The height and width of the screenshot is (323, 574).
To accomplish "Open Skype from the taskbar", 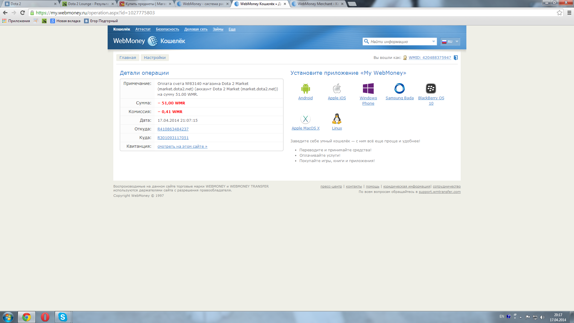I will [63, 317].
